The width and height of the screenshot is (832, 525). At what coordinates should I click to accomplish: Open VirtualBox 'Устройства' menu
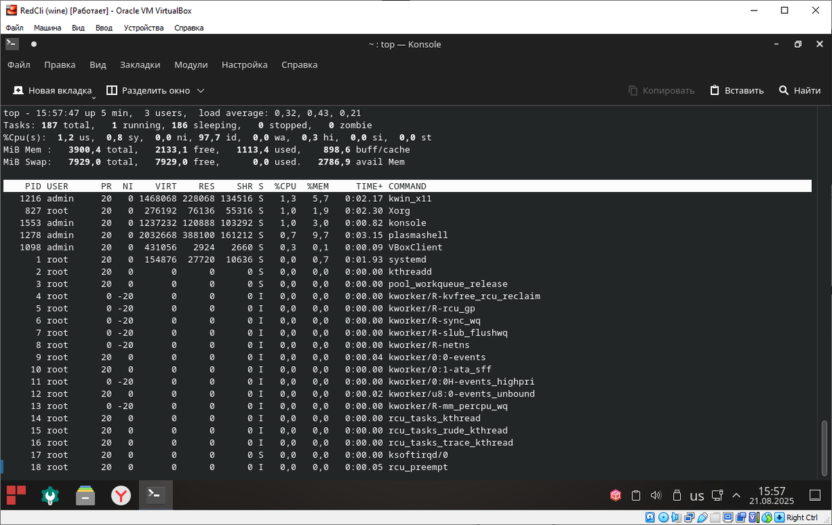tap(144, 28)
